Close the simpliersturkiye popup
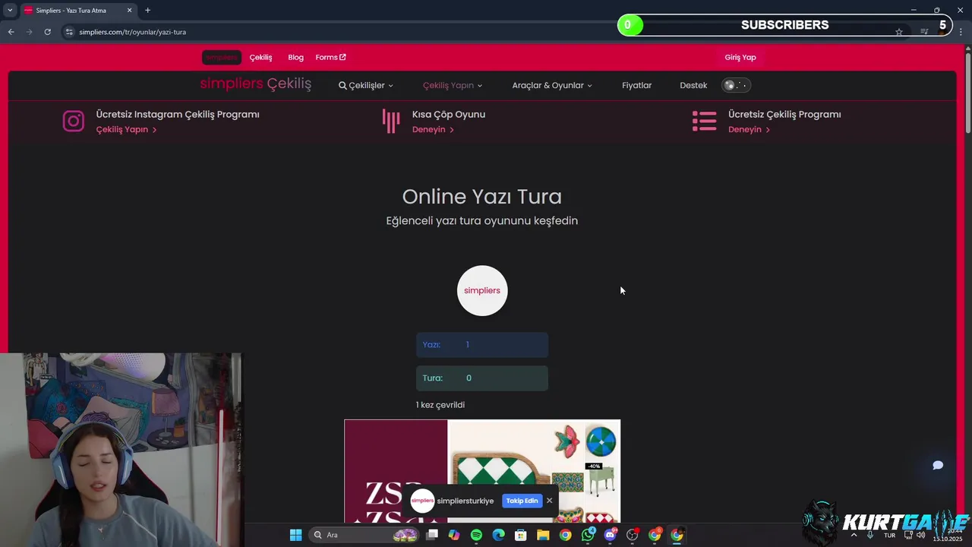This screenshot has width=972, height=547. coord(549,501)
